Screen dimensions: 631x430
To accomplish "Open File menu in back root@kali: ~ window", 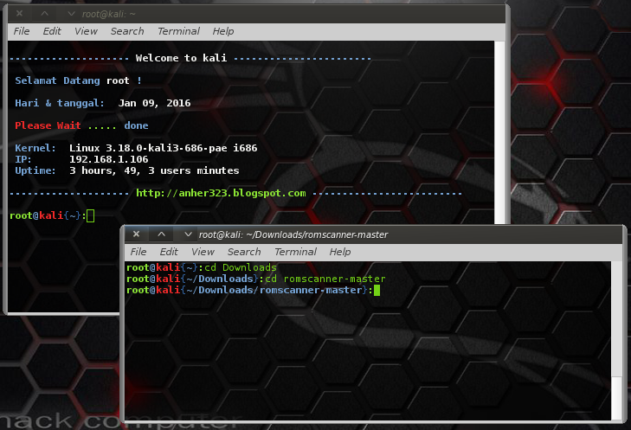I will (22, 31).
